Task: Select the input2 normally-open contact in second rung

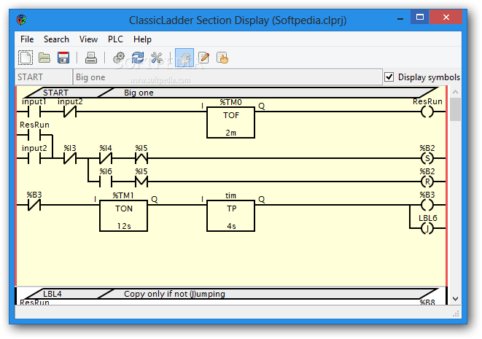Action: click(34, 159)
